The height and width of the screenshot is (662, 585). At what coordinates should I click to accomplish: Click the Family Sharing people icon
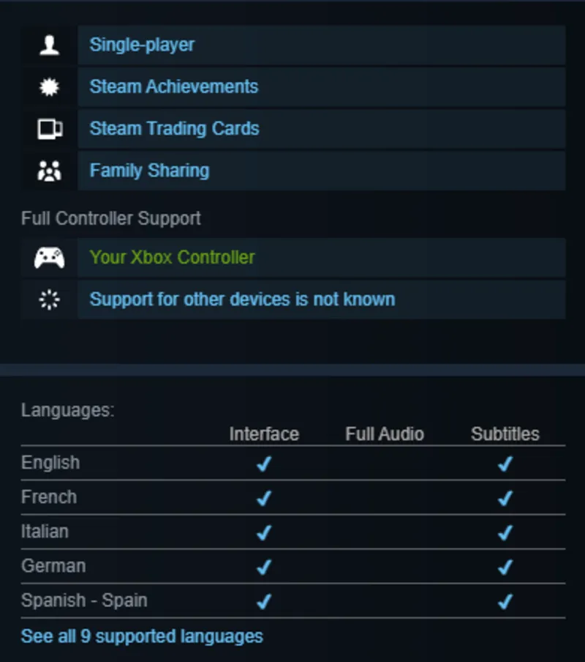tap(49, 171)
